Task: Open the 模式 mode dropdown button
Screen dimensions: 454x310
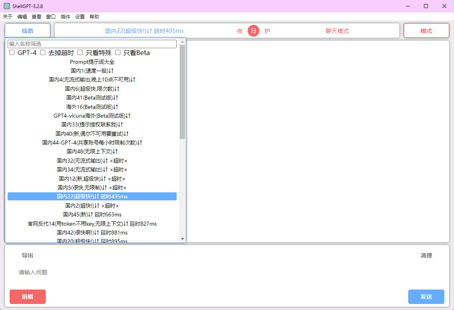Action: (426, 31)
